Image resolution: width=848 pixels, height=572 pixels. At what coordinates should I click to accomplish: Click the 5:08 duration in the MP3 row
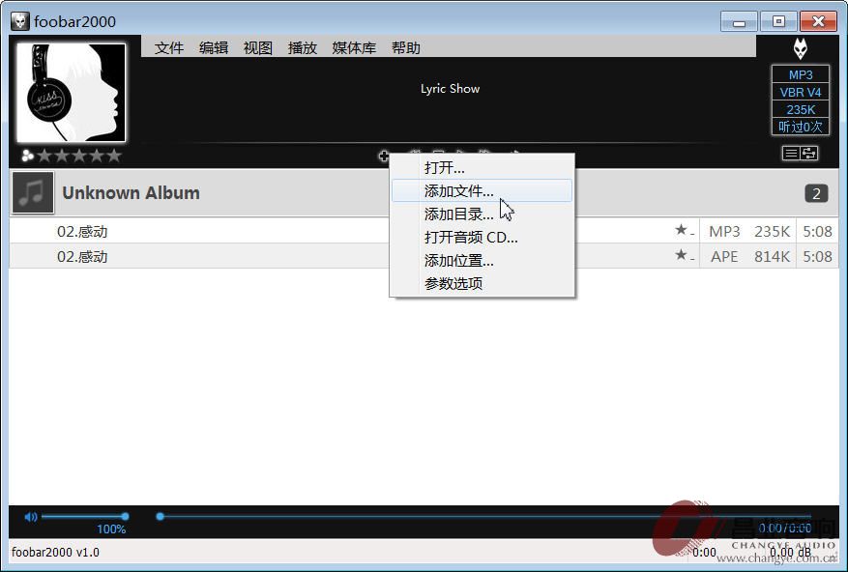point(817,231)
